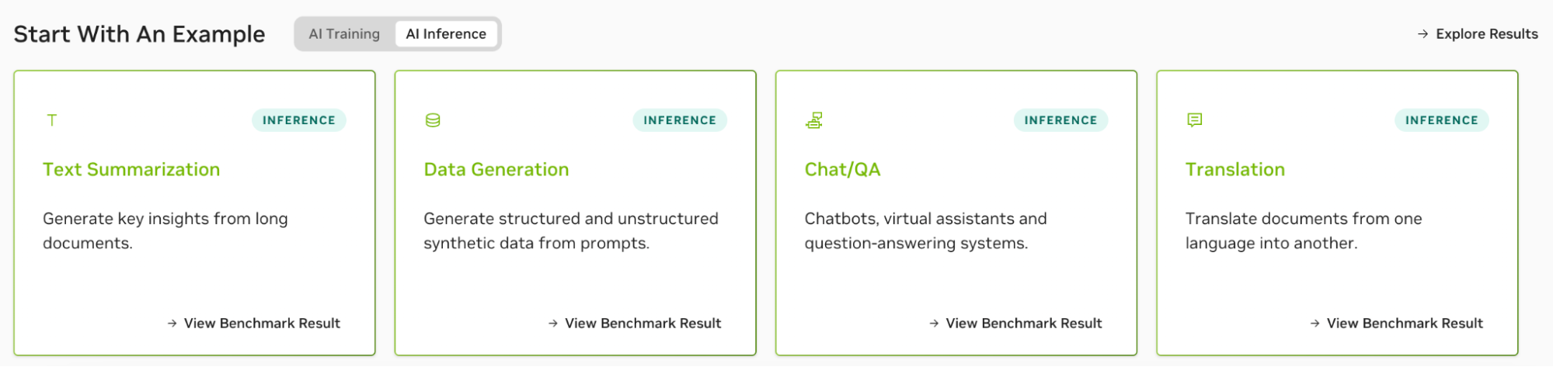Image resolution: width=1553 pixels, height=367 pixels.
Task: Switch to the AI Training tab
Action: [344, 34]
